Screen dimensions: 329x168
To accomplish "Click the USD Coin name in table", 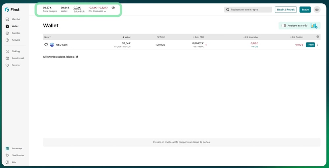I will click(62, 45).
